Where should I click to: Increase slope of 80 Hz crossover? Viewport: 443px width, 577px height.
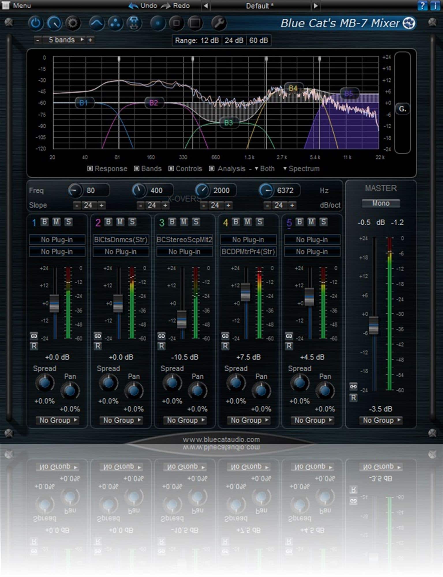[x=102, y=205]
